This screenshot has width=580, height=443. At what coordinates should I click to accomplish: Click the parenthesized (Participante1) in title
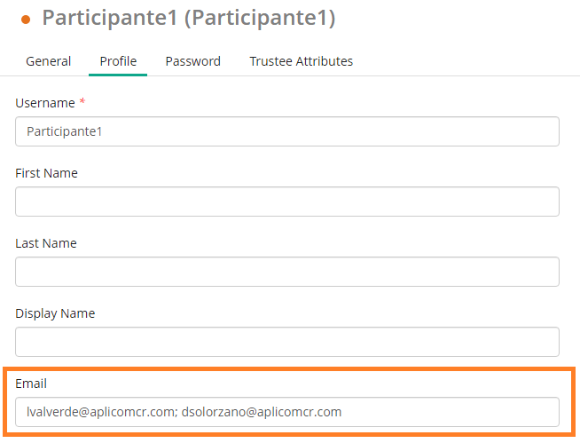[259, 18]
